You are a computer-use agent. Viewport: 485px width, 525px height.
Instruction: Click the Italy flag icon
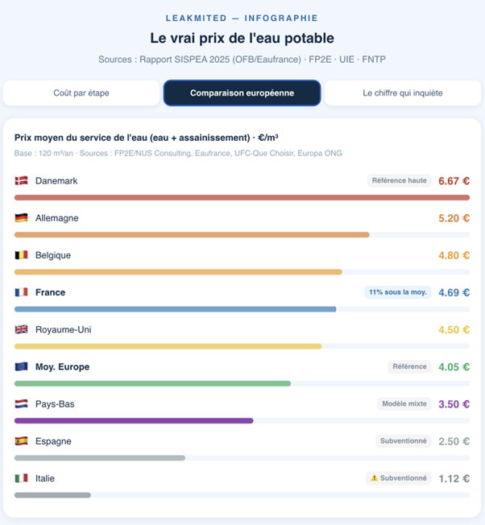21,478
